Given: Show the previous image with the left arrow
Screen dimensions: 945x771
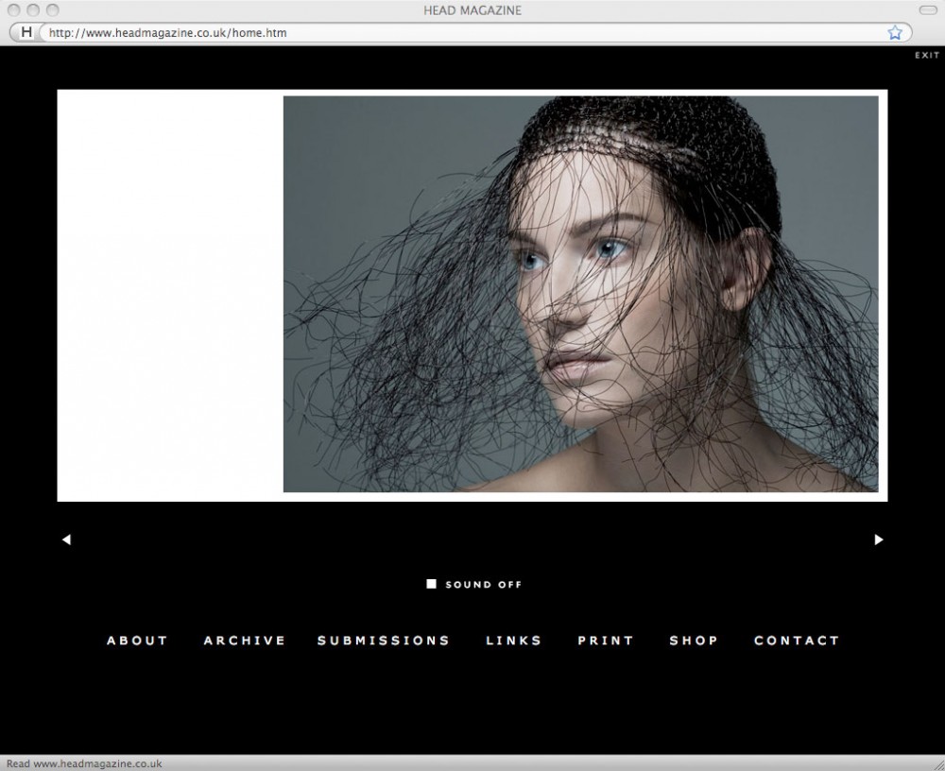Looking at the screenshot, I should coord(66,540).
